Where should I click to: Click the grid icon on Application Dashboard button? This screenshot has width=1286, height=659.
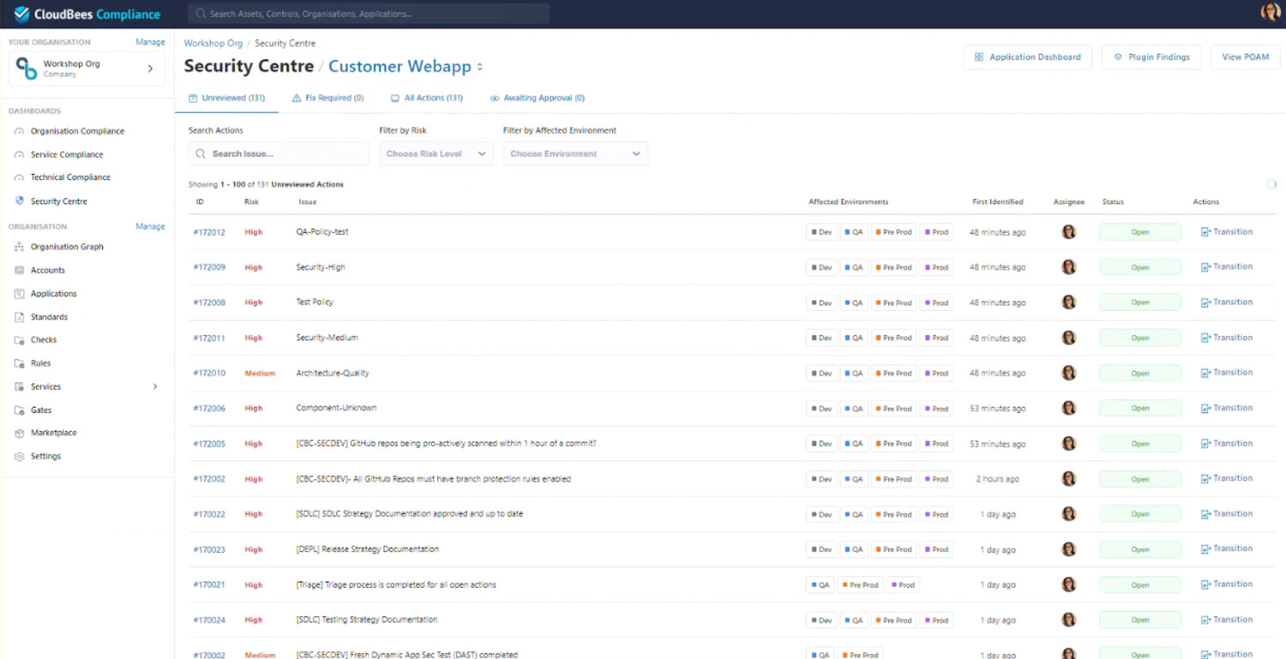point(978,57)
